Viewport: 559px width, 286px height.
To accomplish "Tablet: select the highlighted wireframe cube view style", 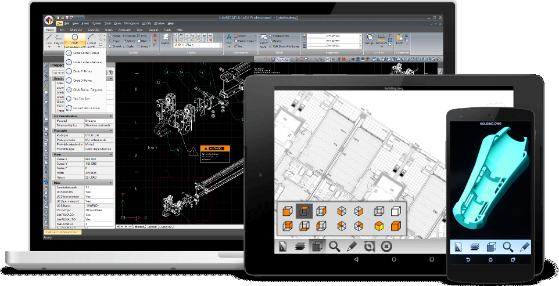I will [304, 211].
